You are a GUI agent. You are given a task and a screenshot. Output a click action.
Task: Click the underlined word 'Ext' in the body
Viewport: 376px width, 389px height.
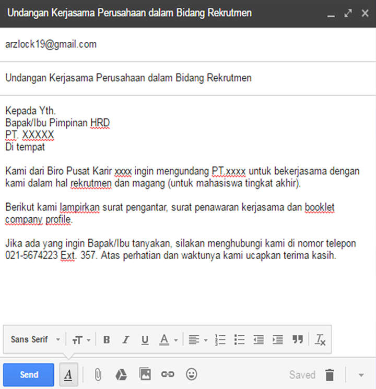tap(67, 255)
